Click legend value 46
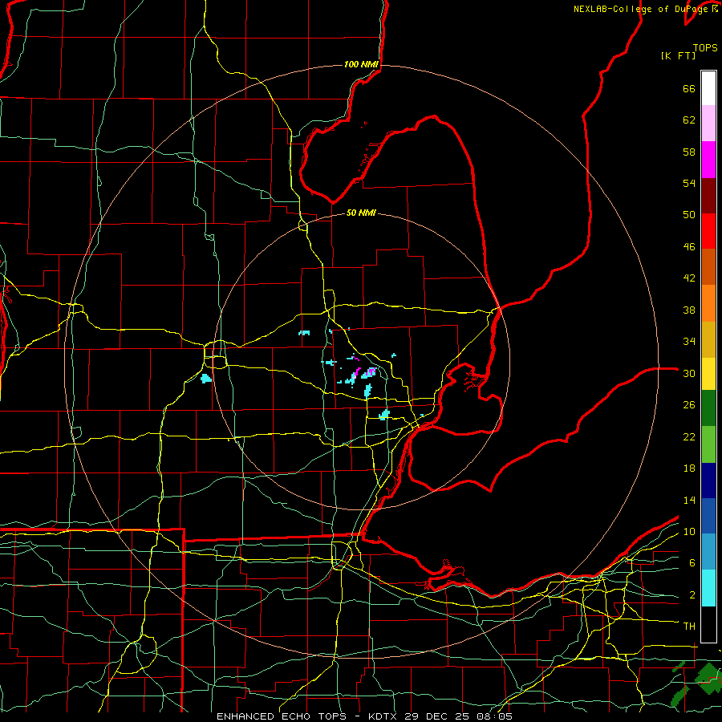 coord(689,247)
